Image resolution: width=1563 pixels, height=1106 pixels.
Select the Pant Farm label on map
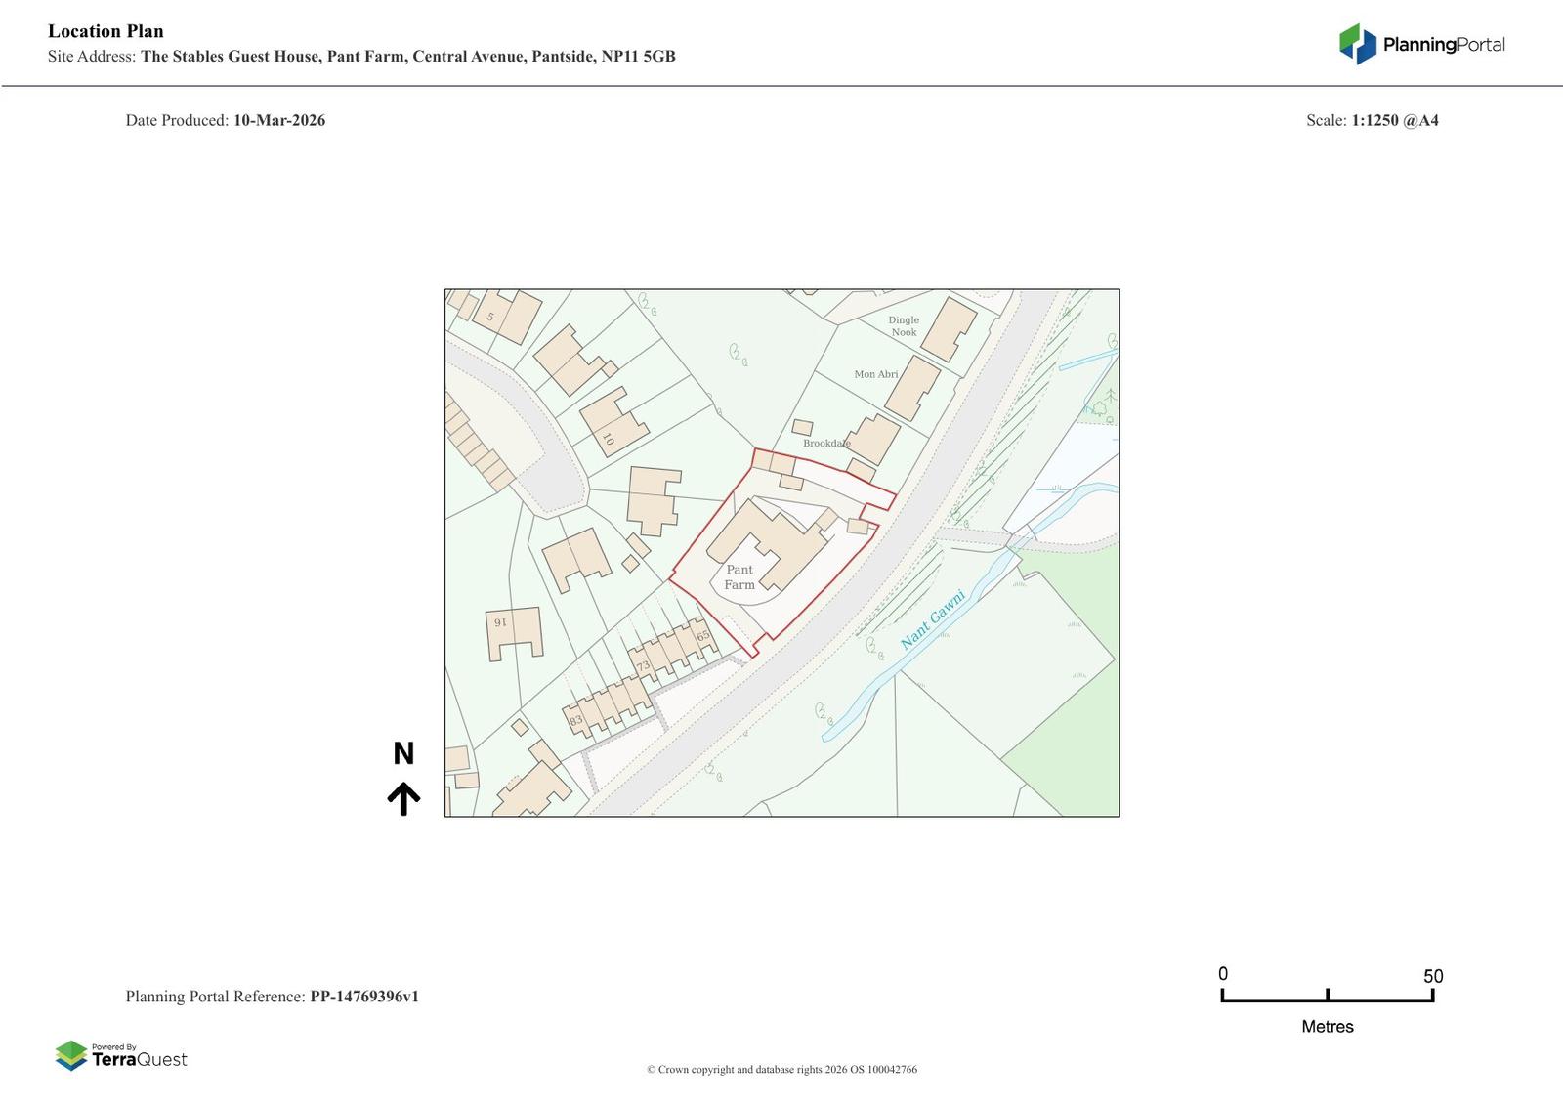click(739, 577)
